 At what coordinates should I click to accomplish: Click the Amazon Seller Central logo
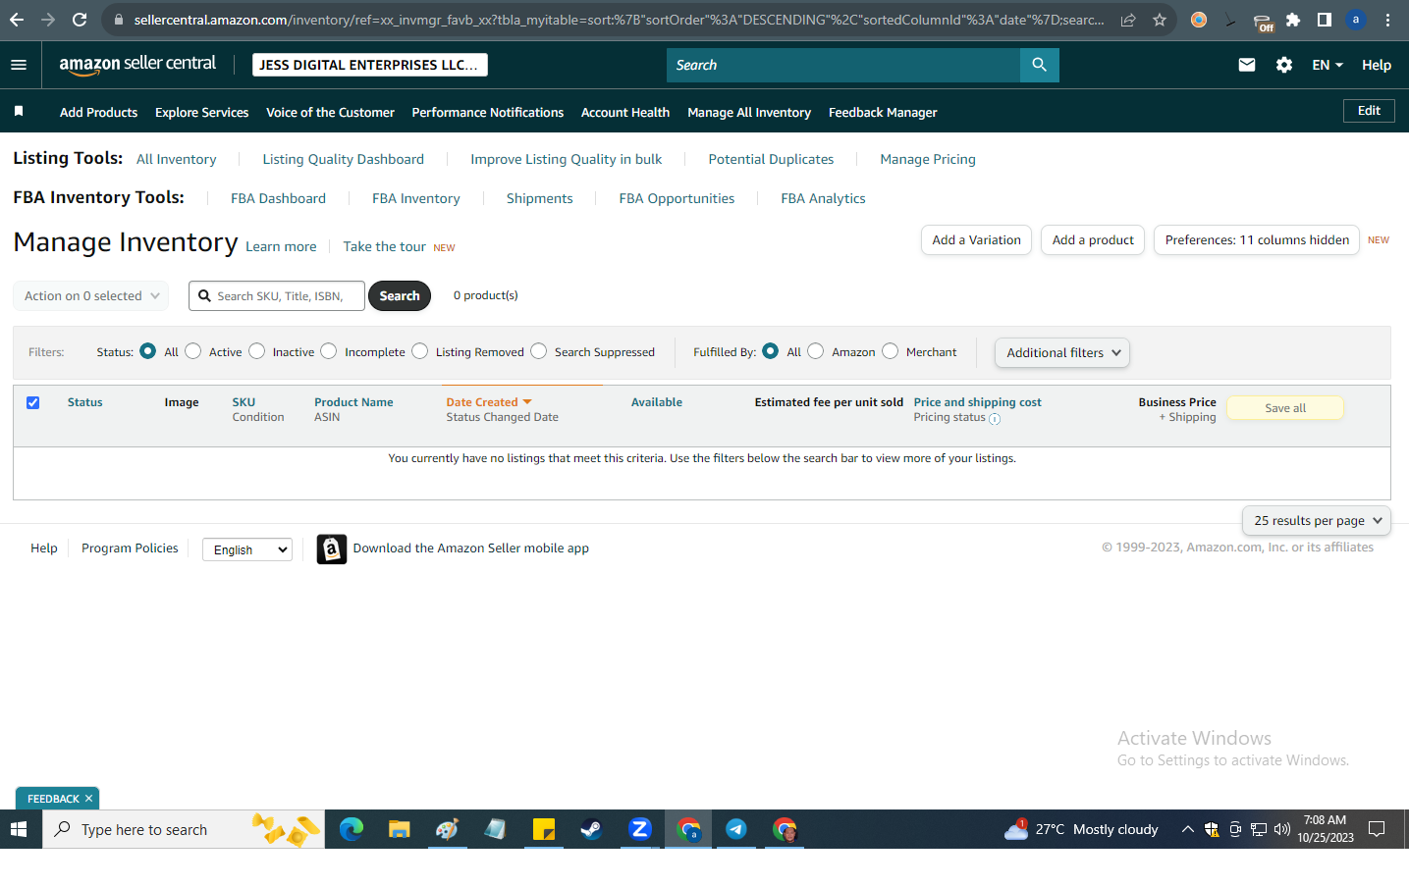pos(137,65)
